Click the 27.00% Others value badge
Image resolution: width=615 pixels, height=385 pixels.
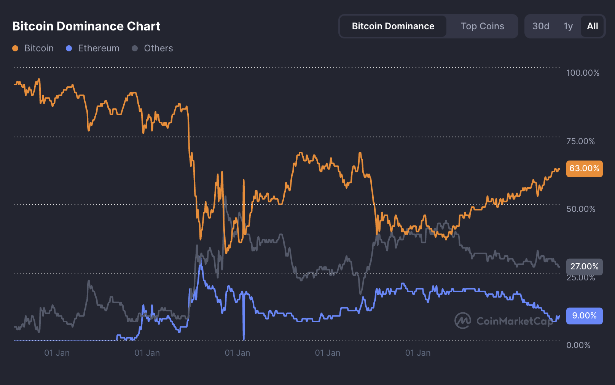click(x=584, y=267)
